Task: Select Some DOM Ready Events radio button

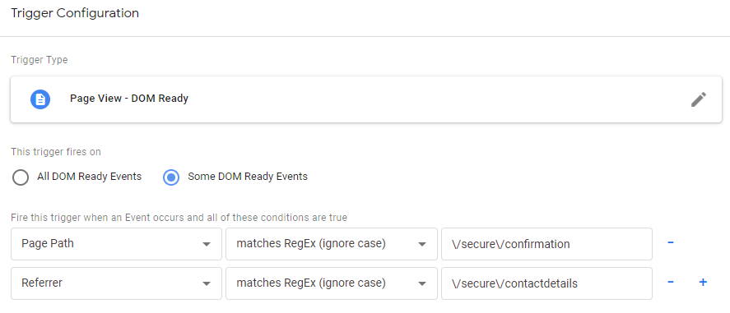Action: 171,177
